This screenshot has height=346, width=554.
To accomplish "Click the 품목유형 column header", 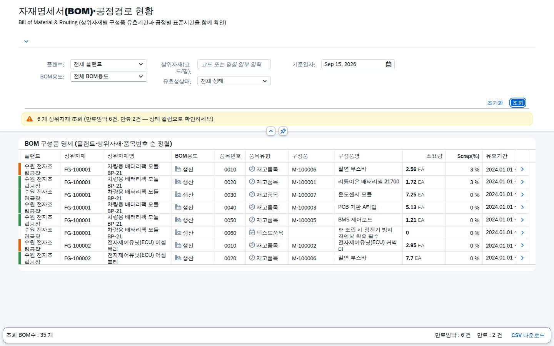I will pyautogui.click(x=267, y=156).
